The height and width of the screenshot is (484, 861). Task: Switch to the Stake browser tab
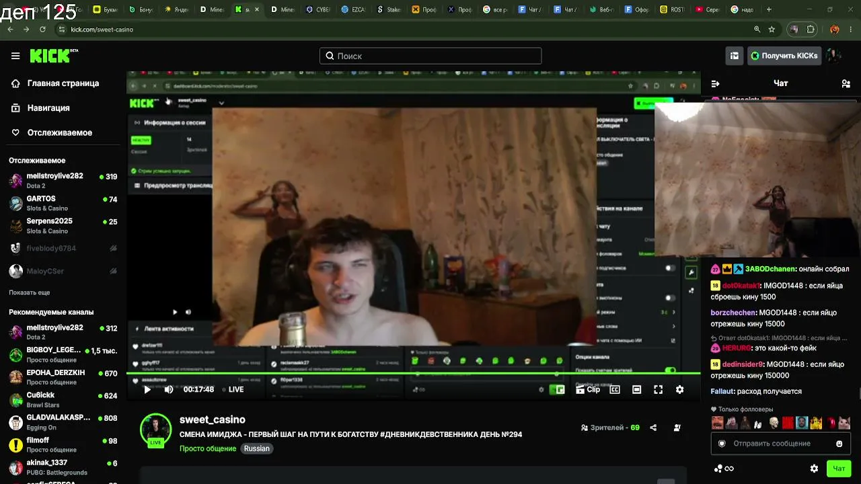coord(389,9)
